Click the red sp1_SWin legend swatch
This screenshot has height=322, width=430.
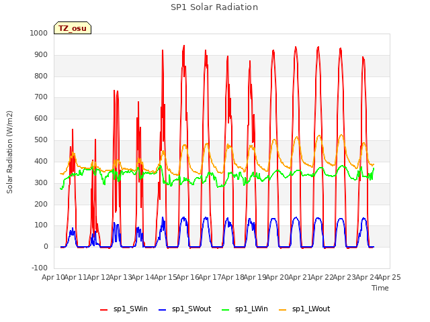103,310
